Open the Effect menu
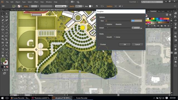The height and width of the screenshot is (100, 178). (36, 2)
